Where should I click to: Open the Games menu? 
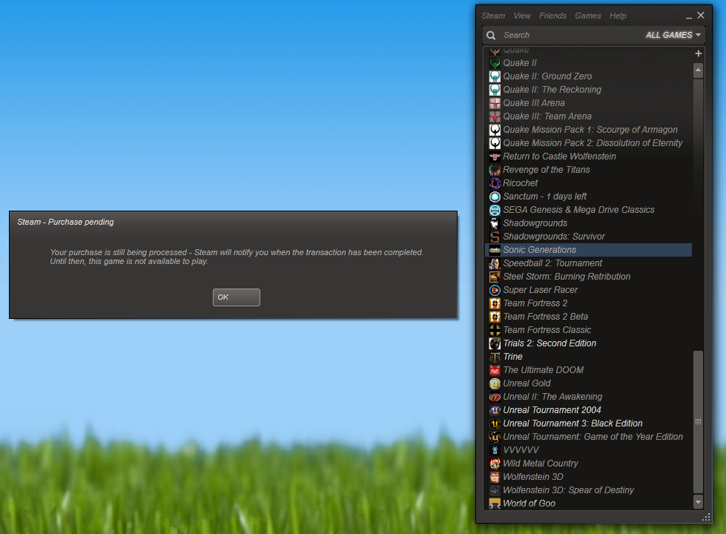click(588, 16)
